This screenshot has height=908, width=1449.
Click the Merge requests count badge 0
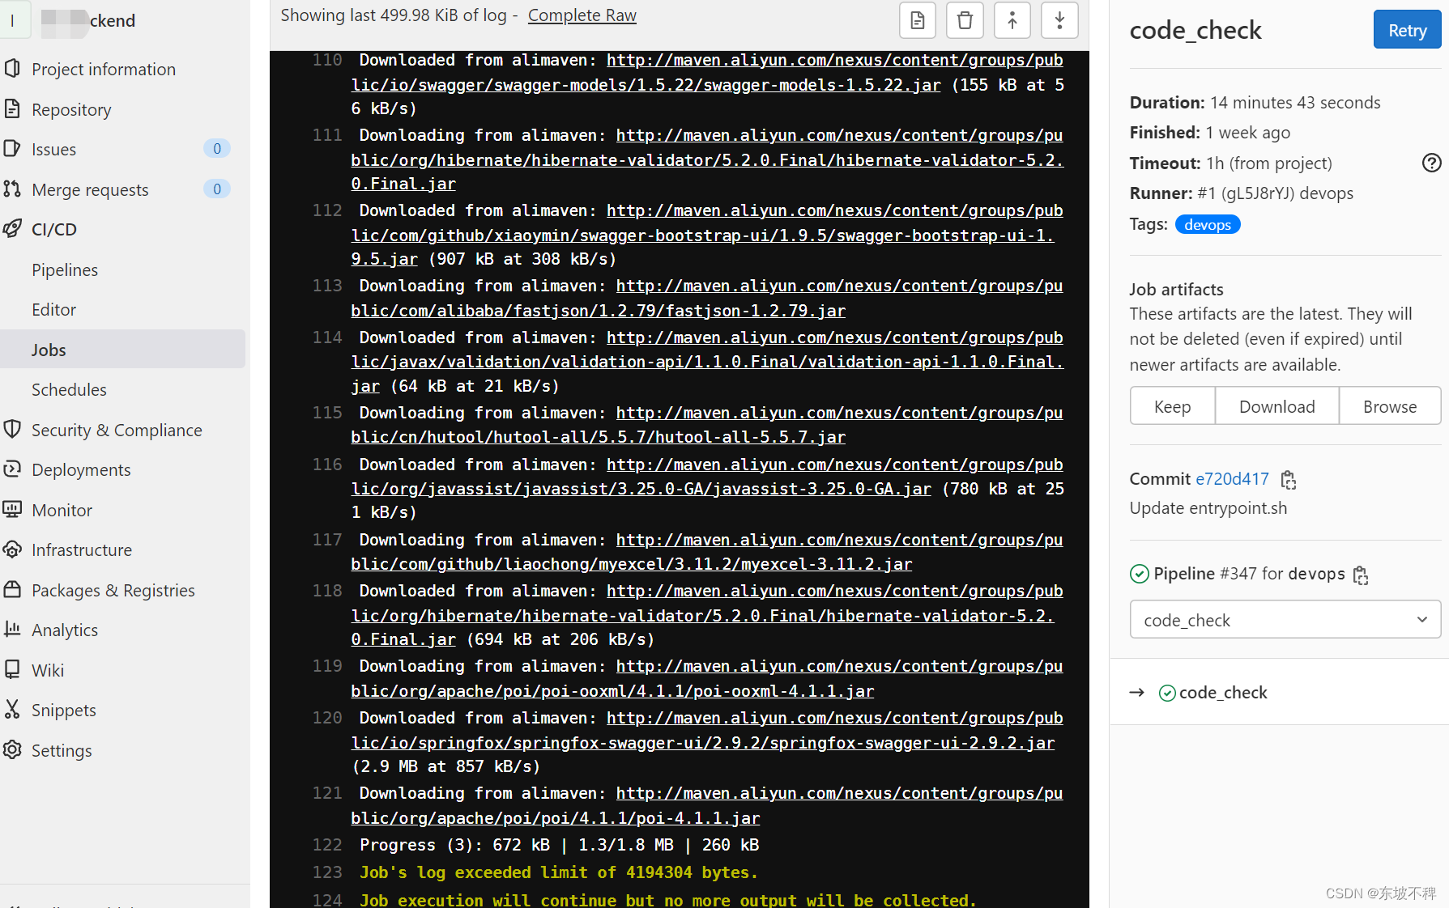(216, 189)
